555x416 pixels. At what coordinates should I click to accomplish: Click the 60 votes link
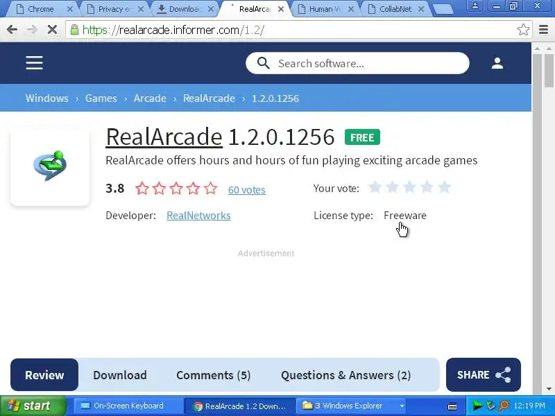[x=247, y=189]
